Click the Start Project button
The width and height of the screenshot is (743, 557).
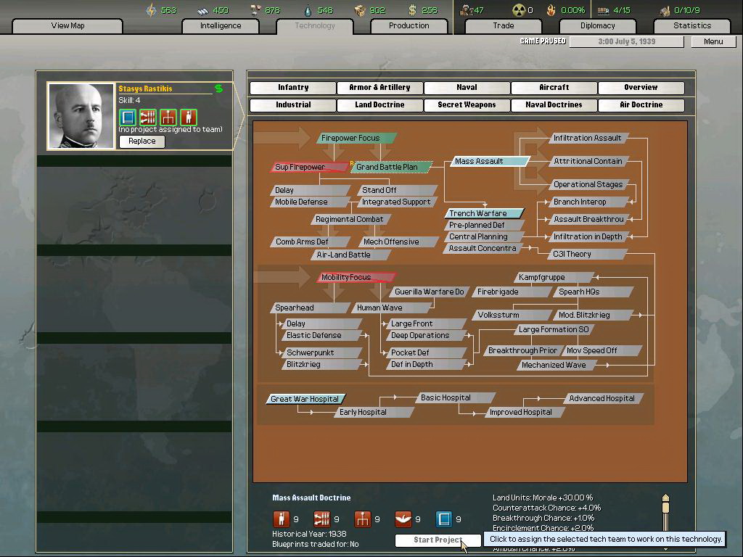[x=438, y=540]
